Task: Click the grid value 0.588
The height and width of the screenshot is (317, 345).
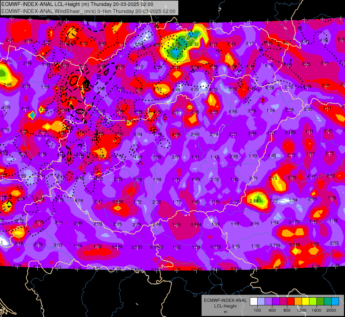Action: pos(117,247)
